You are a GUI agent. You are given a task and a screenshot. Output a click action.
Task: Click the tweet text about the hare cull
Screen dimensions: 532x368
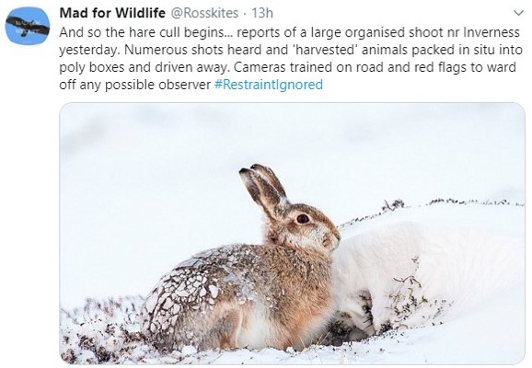pyautogui.click(x=291, y=58)
